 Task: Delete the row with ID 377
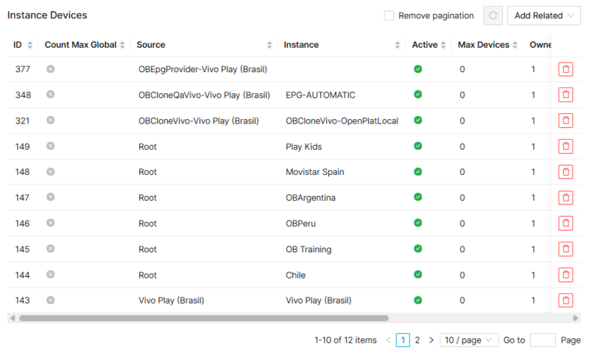click(x=565, y=69)
